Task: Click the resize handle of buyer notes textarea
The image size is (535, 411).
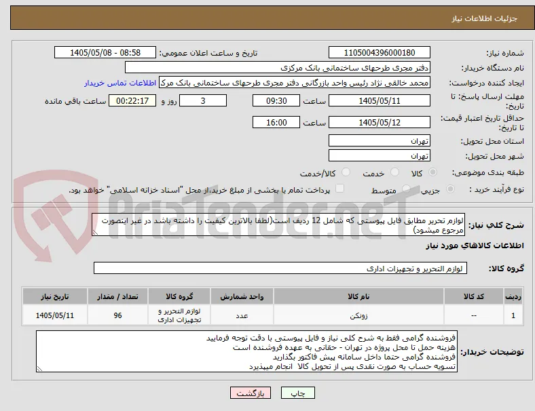Action: tap(39, 369)
